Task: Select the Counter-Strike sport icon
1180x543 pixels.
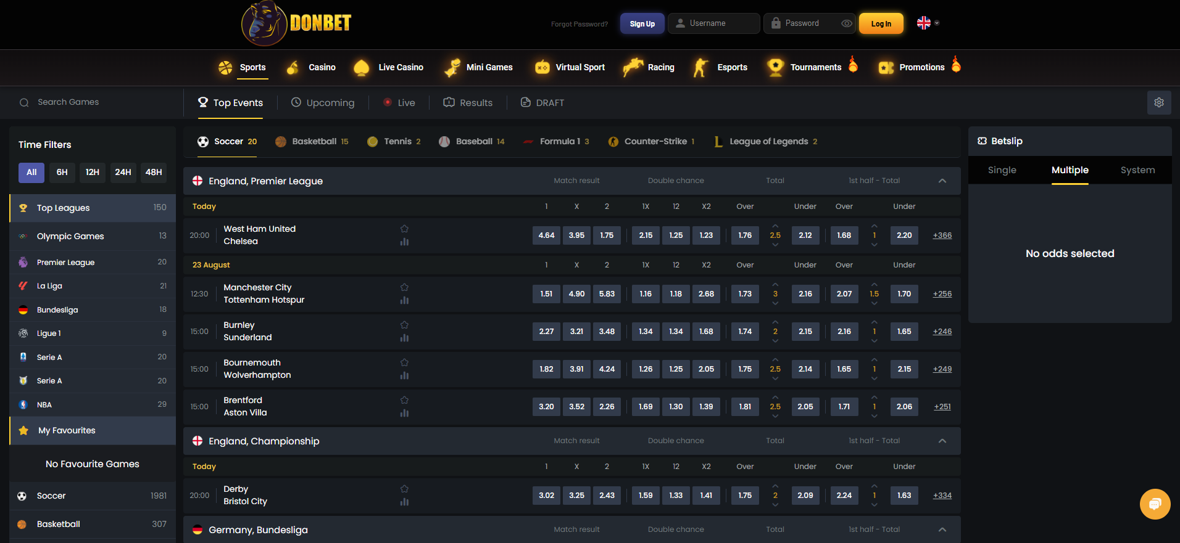Action: click(x=613, y=142)
